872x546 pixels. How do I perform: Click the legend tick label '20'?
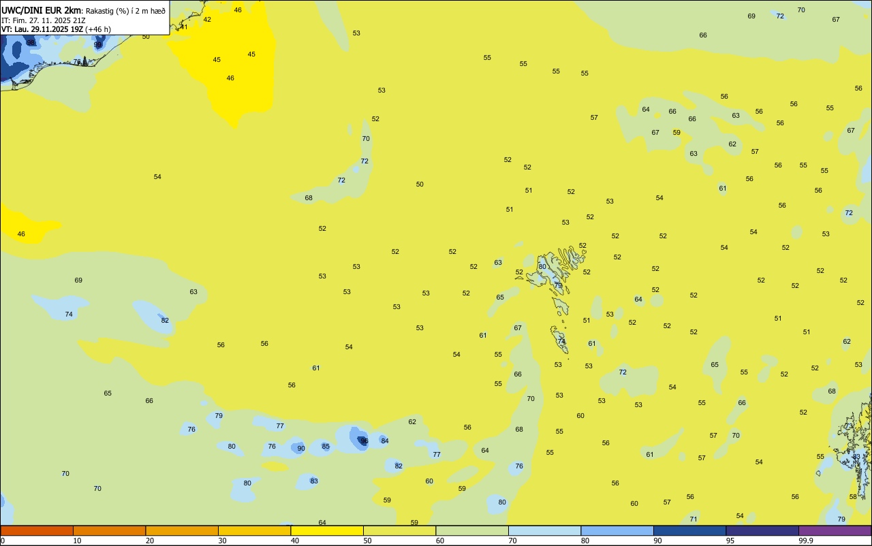pos(149,541)
